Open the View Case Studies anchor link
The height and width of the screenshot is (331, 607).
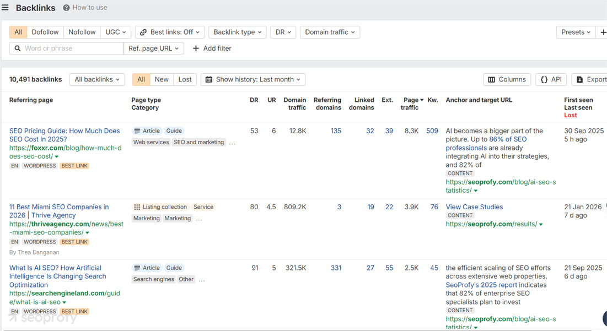pyautogui.click(x=474, y=207)
